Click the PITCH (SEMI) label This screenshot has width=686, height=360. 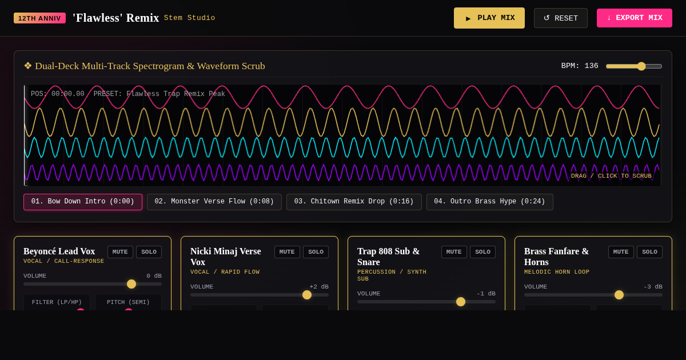pyautogui.click(x=128, y=302)
